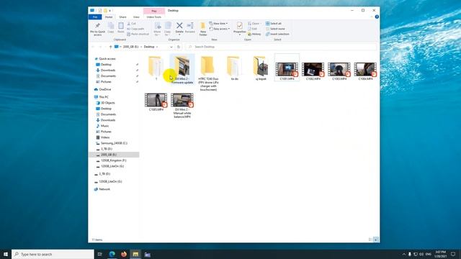The width and height of the screenshot is (461, 259).
Task: Open Quick access toolbar customize dropdown
Action: point(110,11)
